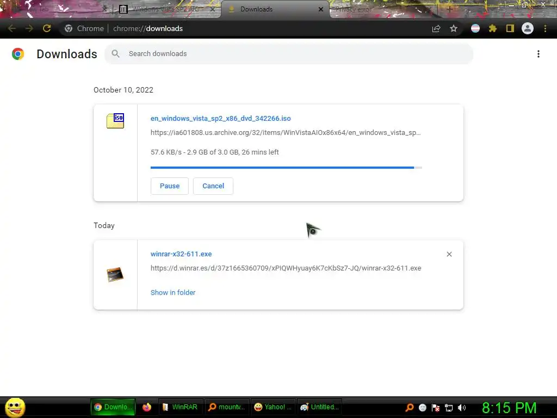Open the Chrome profile avatar
This screenshot has height=418, width=557.
[x=528, y=28]
